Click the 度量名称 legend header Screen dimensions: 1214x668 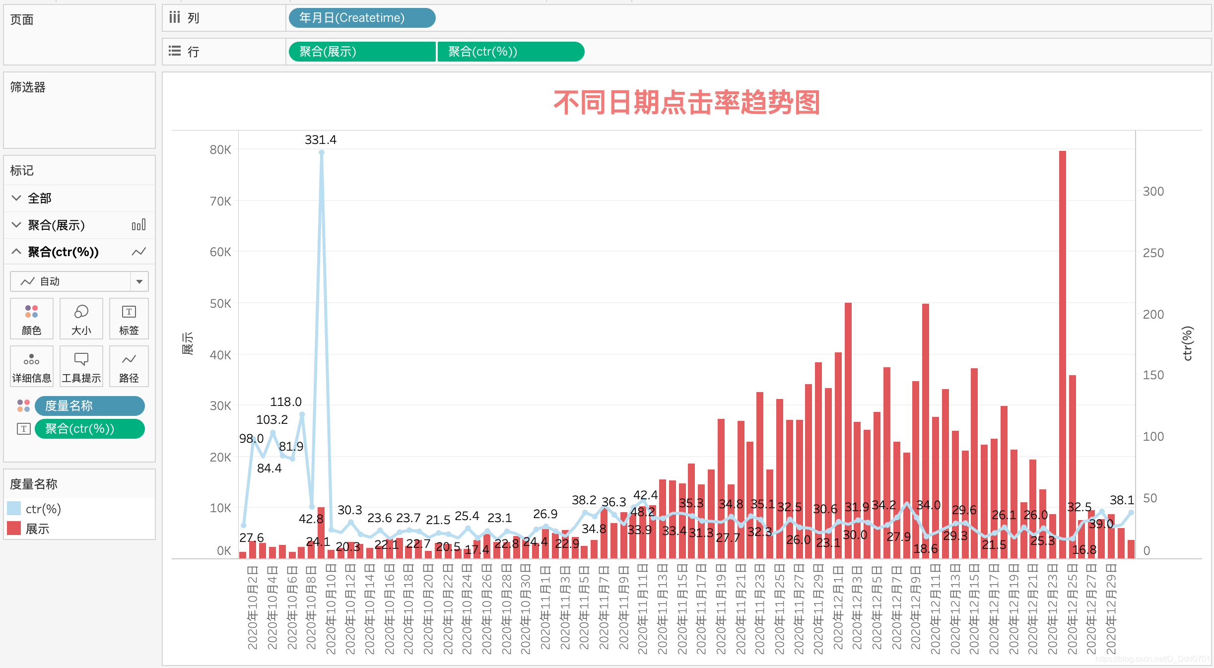pos(34,484)
